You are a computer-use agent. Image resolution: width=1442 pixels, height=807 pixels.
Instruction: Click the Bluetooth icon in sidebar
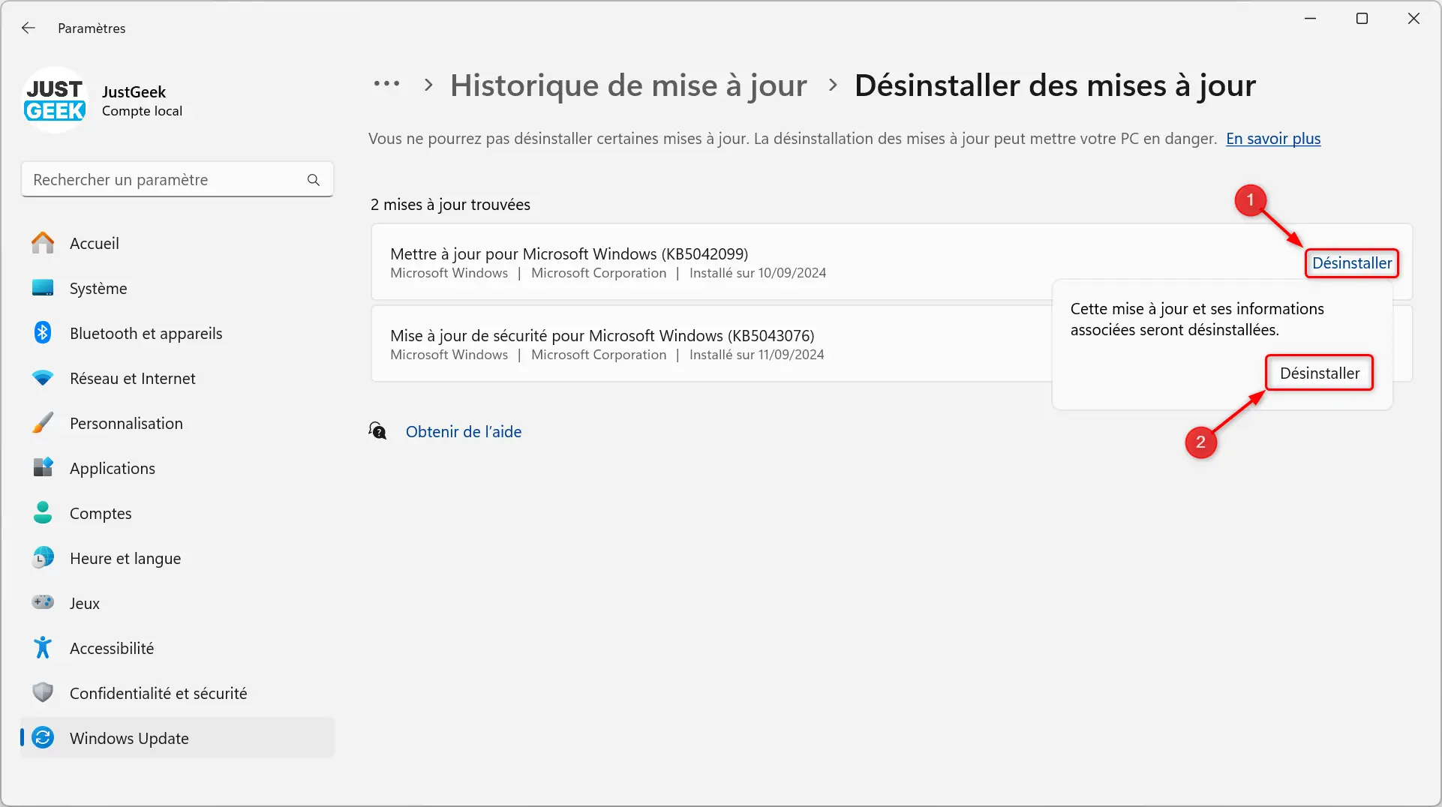[x=43, y=333]
